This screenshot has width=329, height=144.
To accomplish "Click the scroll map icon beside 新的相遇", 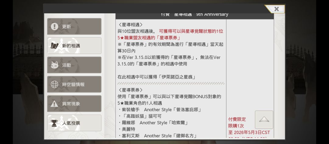I will click(55, 46).
